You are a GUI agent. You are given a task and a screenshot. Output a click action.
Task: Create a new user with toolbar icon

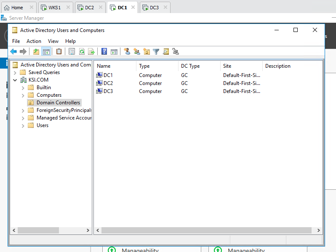[127, 52]
